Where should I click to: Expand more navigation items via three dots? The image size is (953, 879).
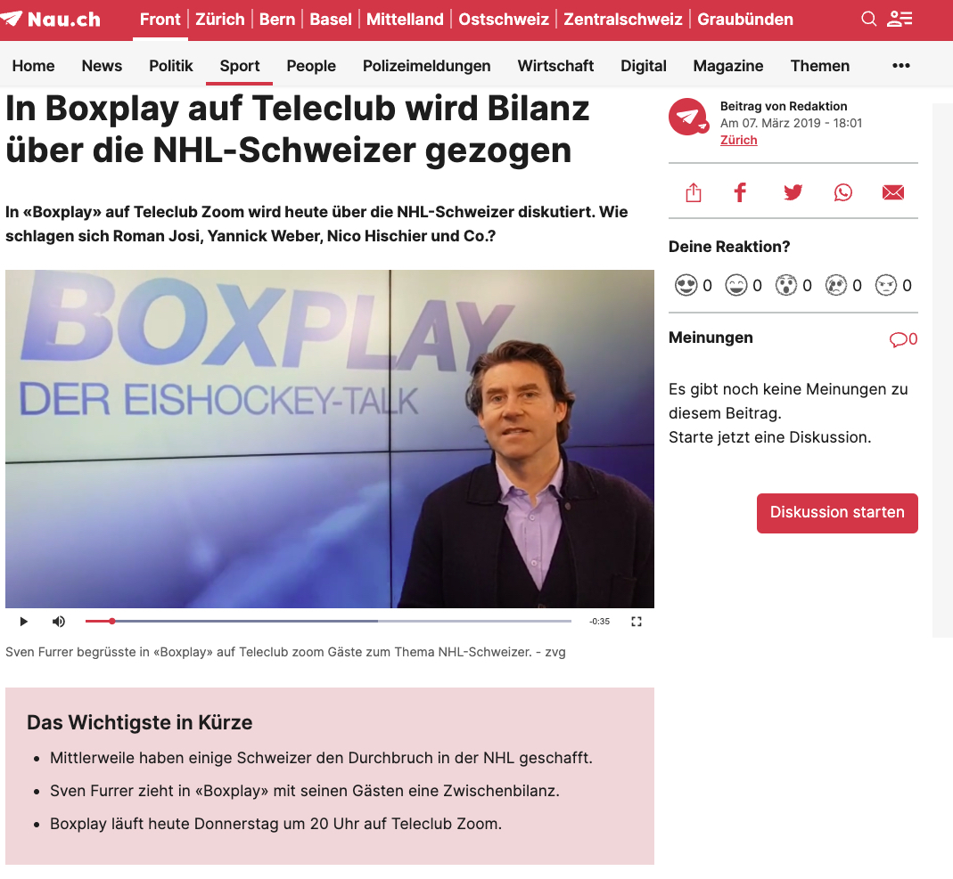click(900, 66)
